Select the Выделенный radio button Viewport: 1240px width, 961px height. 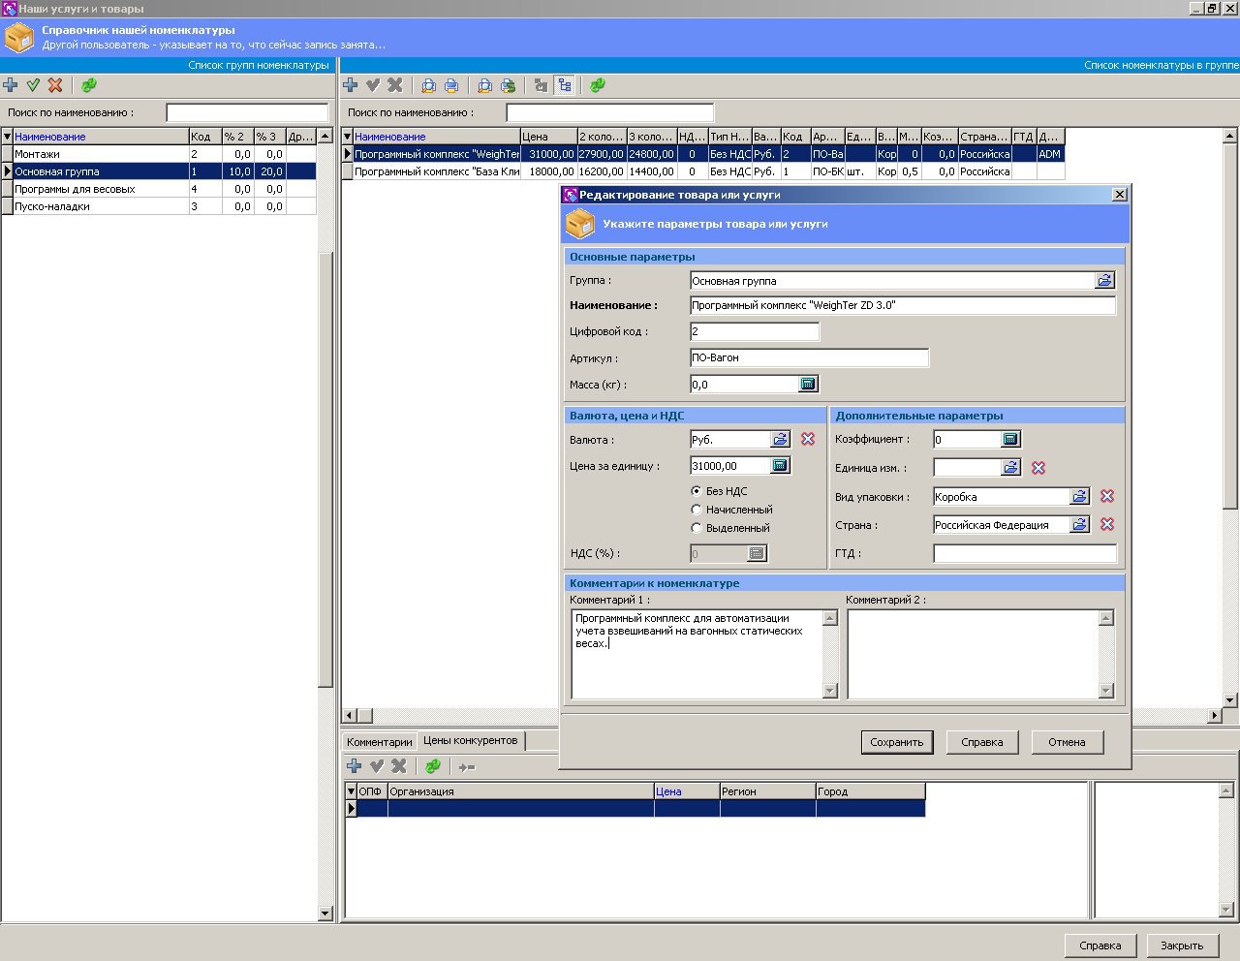696,528
